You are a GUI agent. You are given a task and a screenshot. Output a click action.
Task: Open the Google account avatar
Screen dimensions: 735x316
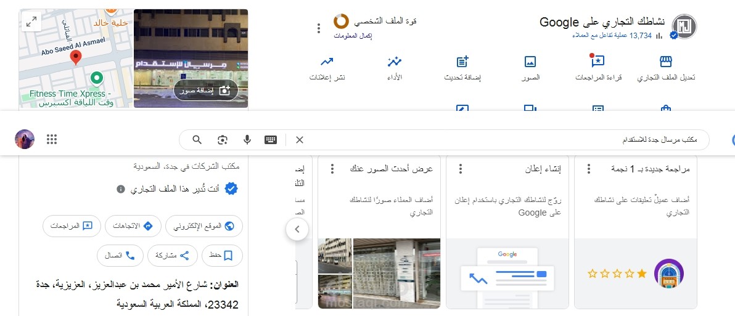[x=25, y=139]
